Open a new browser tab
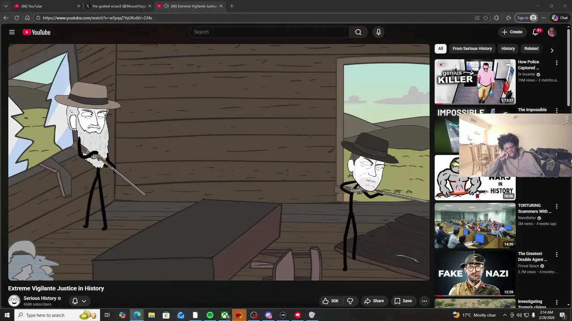This screenshot has width=572, height=321. tap(231, 6)
